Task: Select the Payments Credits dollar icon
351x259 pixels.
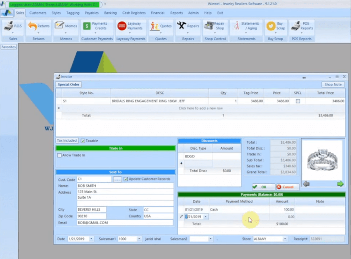Action: [x=87, y=27]
